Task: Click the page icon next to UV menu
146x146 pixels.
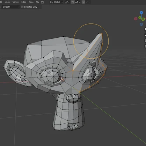Action: tap(43, 2)
